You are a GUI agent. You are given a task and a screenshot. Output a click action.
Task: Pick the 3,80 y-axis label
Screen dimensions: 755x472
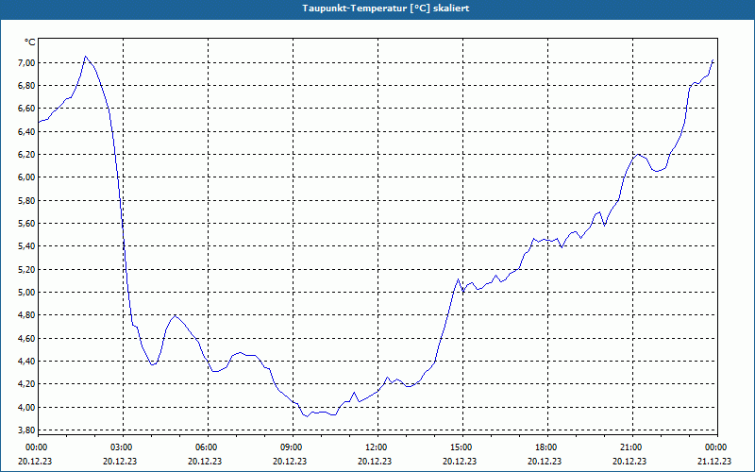pyautogui.click(x=25, y=430)
